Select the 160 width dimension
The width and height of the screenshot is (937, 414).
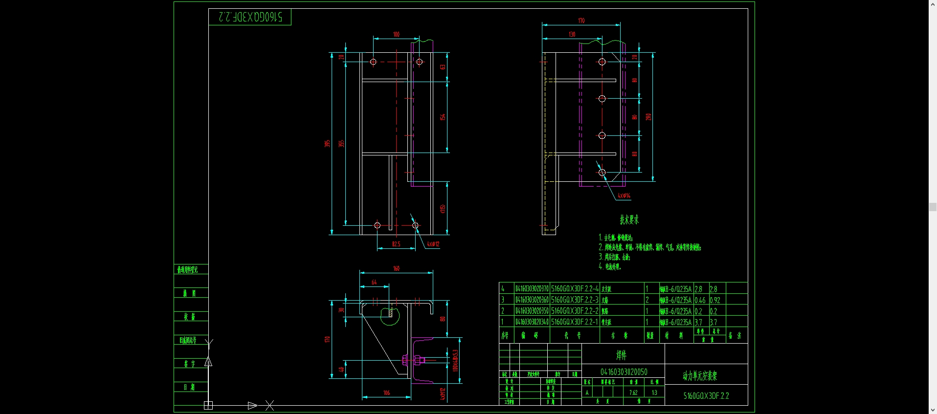(396, 268)
